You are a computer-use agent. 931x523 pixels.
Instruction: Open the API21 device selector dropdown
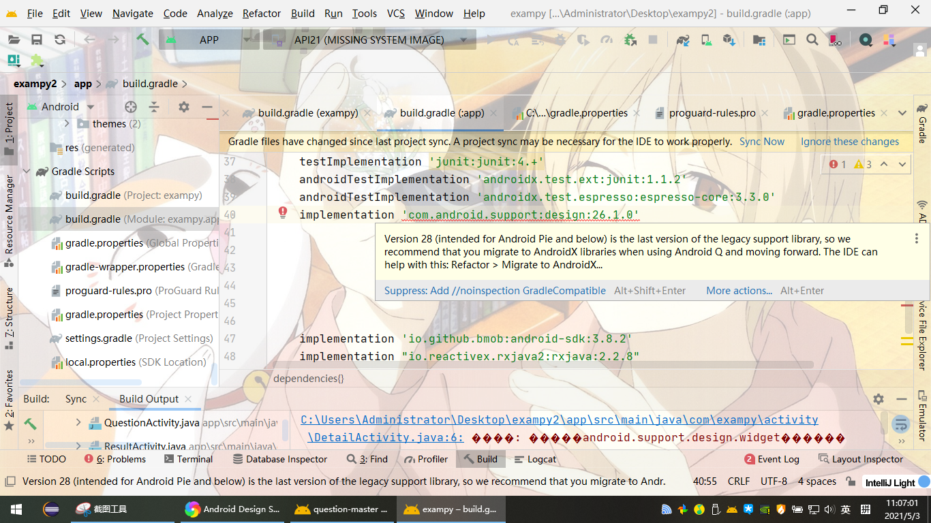(x=369, y=39)
